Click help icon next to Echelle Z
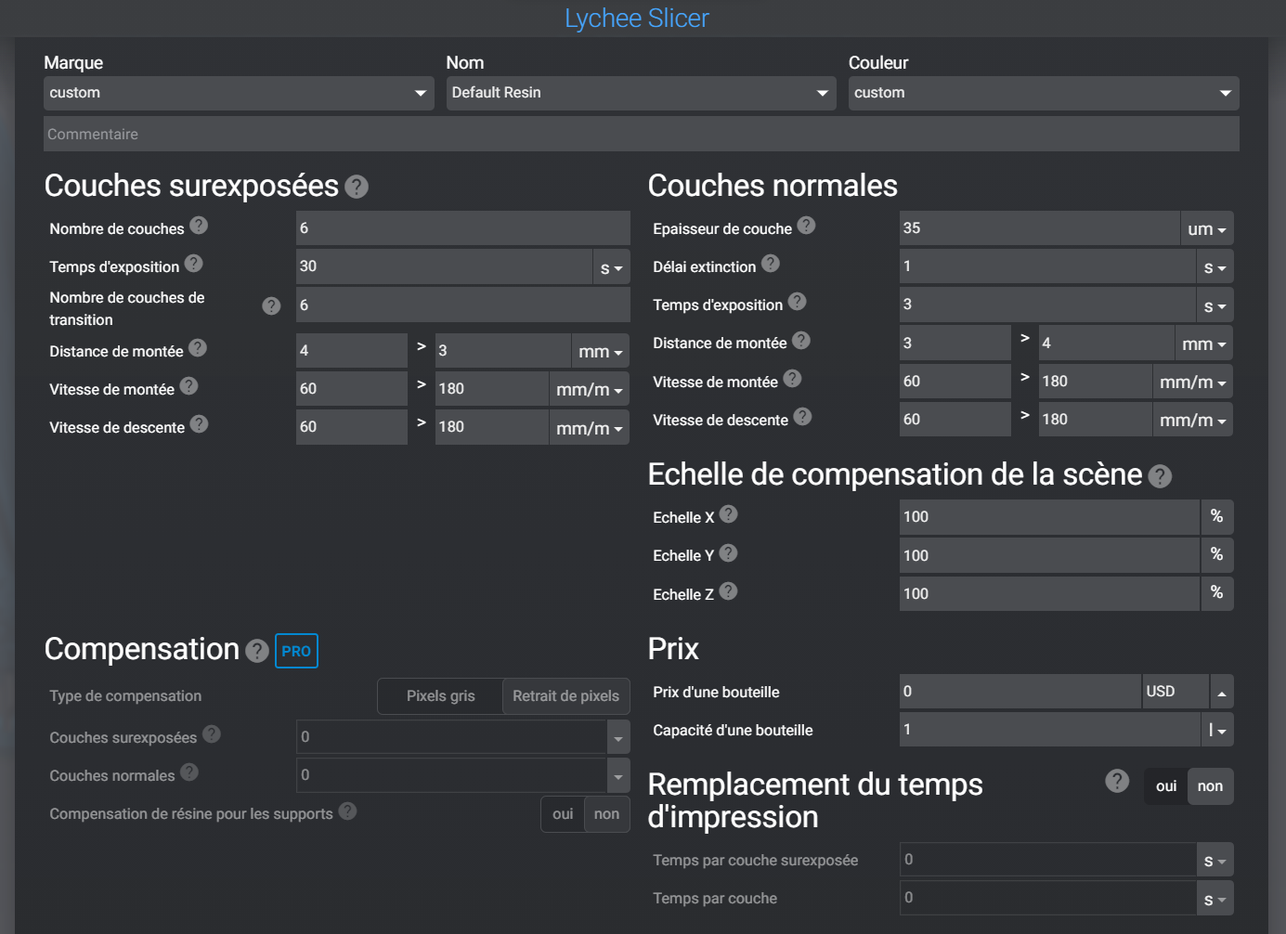Screen dimensions: 1286x934 click(x=728, y=591)
